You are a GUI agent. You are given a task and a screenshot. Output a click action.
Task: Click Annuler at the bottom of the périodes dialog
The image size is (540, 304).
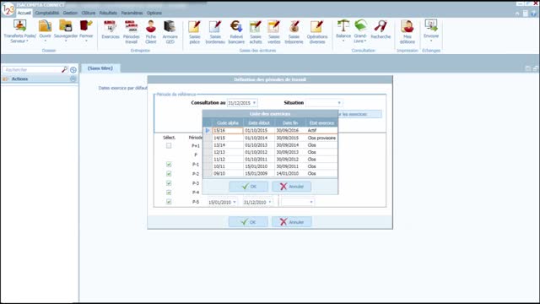[x=291, y=222]
